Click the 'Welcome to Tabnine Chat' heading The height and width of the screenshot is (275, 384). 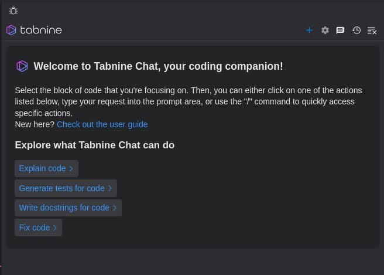pyautogui.click(x=158, y=66)
